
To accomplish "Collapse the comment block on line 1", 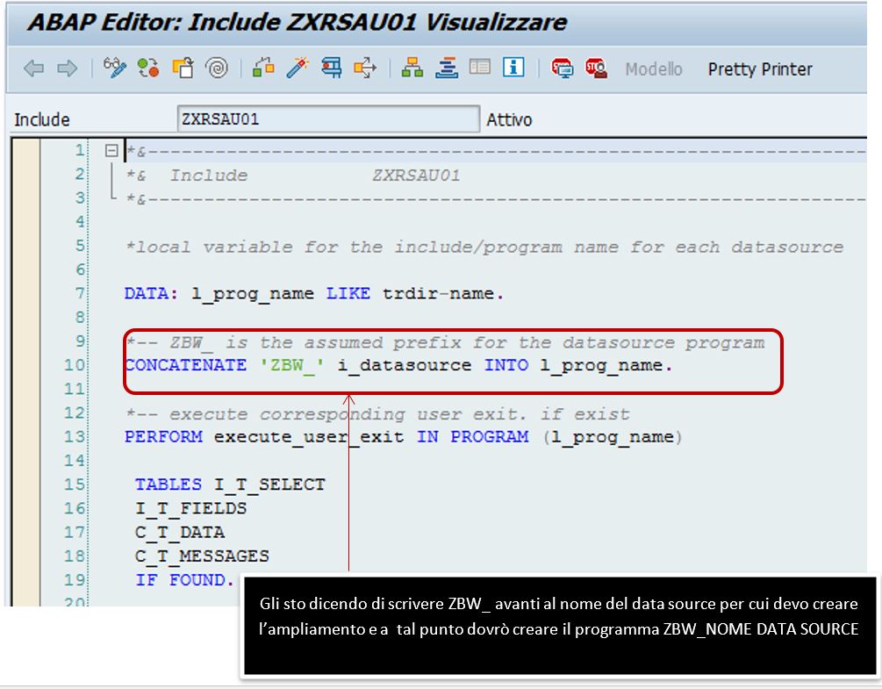I will pos(111,150).
